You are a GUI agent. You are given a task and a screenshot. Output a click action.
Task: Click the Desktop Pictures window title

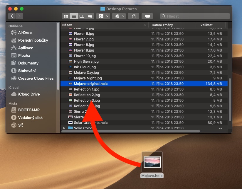(x=121, y=9)
